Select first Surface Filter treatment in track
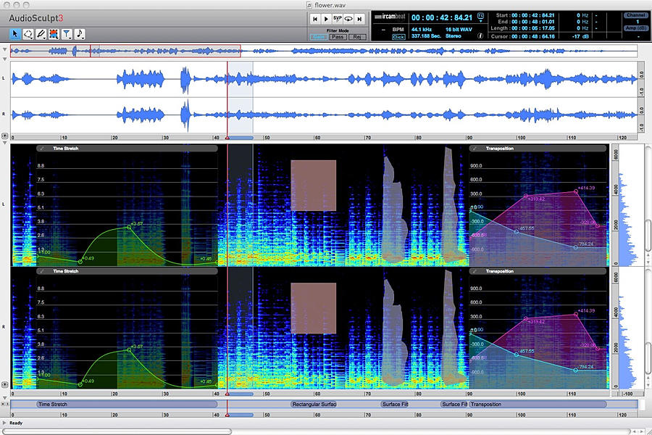 395,405
